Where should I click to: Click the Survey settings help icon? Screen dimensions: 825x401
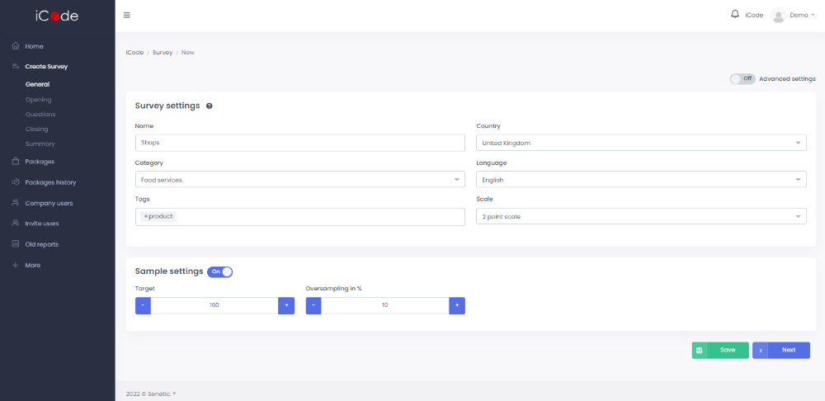click(210, 106)
